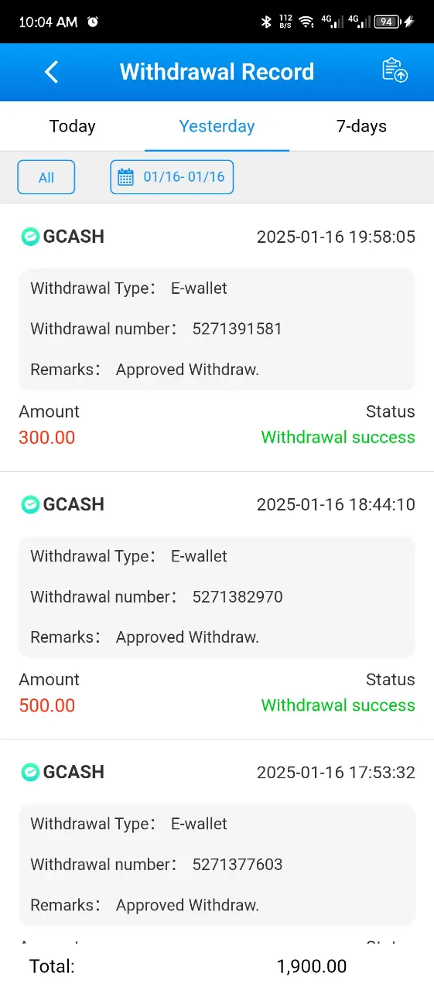434x990 pixels.
Task: Tap the GCASH logo on the 17:53:32 record
Action: (x=30, y=772)
